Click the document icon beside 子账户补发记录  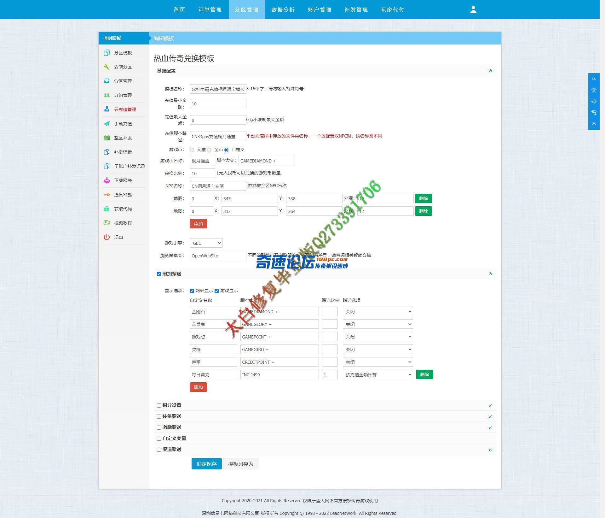click(x=107, y=166)
